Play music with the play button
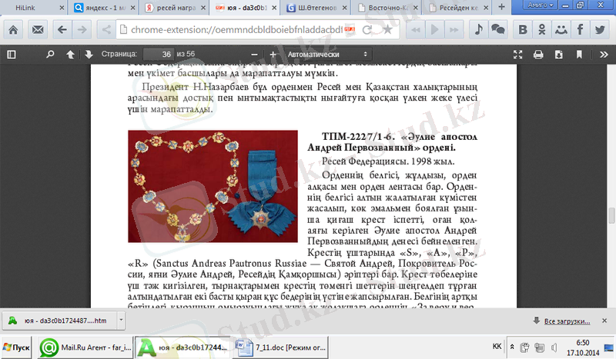The height and width of the screenshot is (359, 616). [x=434, y=30]
